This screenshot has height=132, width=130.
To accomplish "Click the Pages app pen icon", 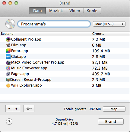I will click(x=8, y=74).
